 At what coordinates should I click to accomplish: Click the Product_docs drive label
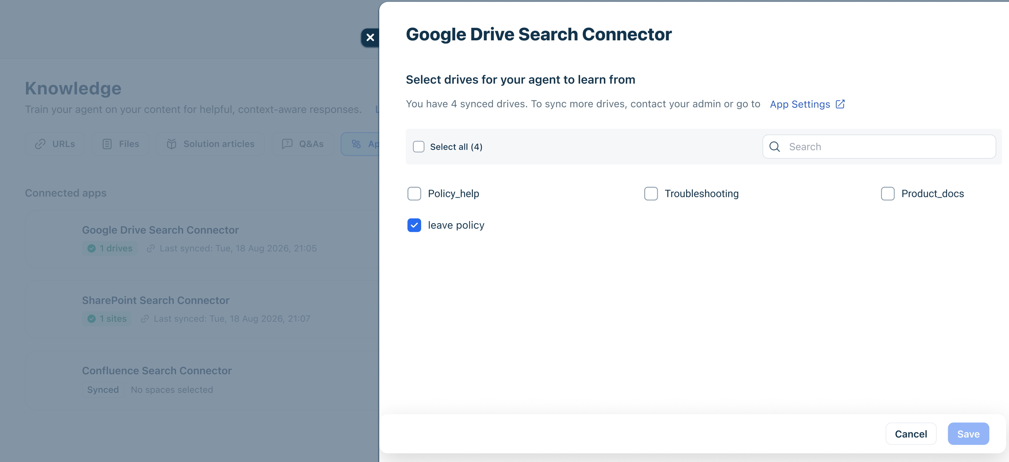pos(933,194)
